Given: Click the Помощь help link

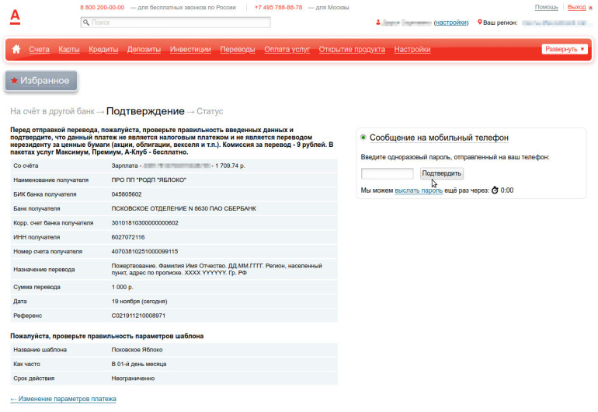Looking at the screenshot, I should click(546, 7).
